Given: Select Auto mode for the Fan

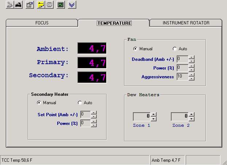Looking at the screenshot, I should click(x=175, y=49).
